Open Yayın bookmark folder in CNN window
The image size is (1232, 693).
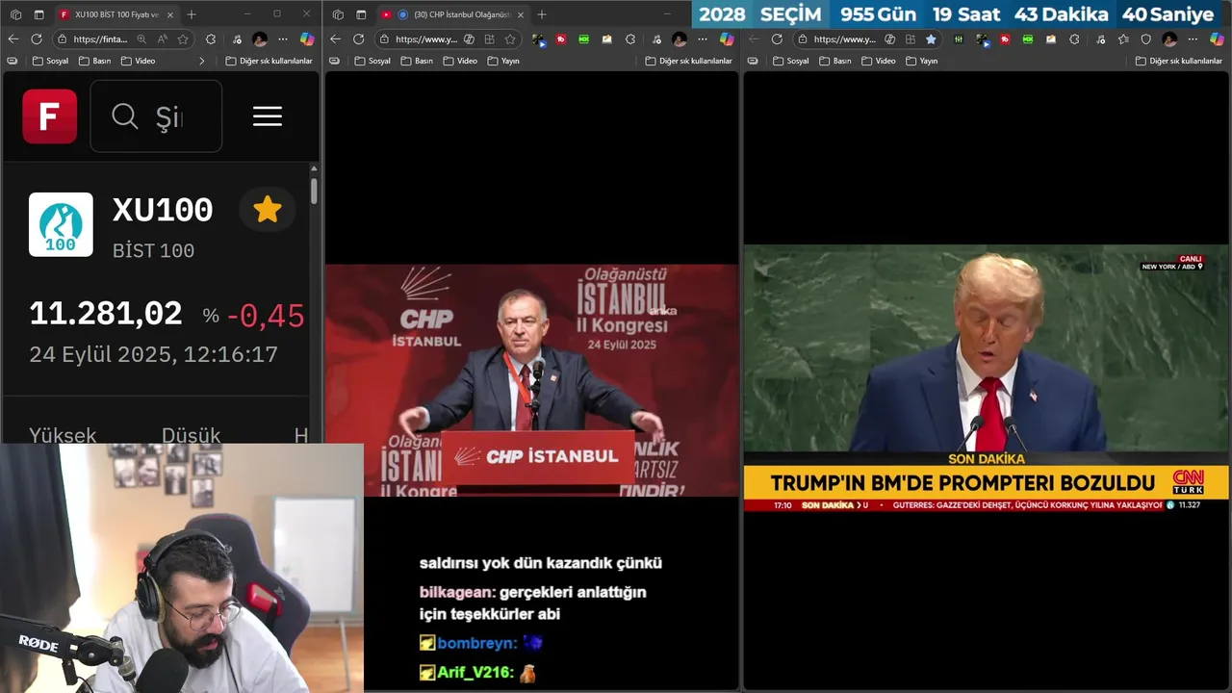click(x=922, y=61)
